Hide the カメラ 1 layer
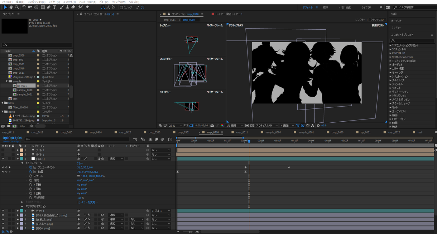This screenshot has width=437, height=234. pos(3,211)
